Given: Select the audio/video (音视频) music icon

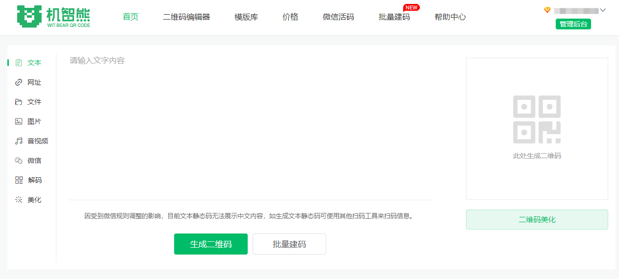Looking at the screenshot, I should 19,141.
